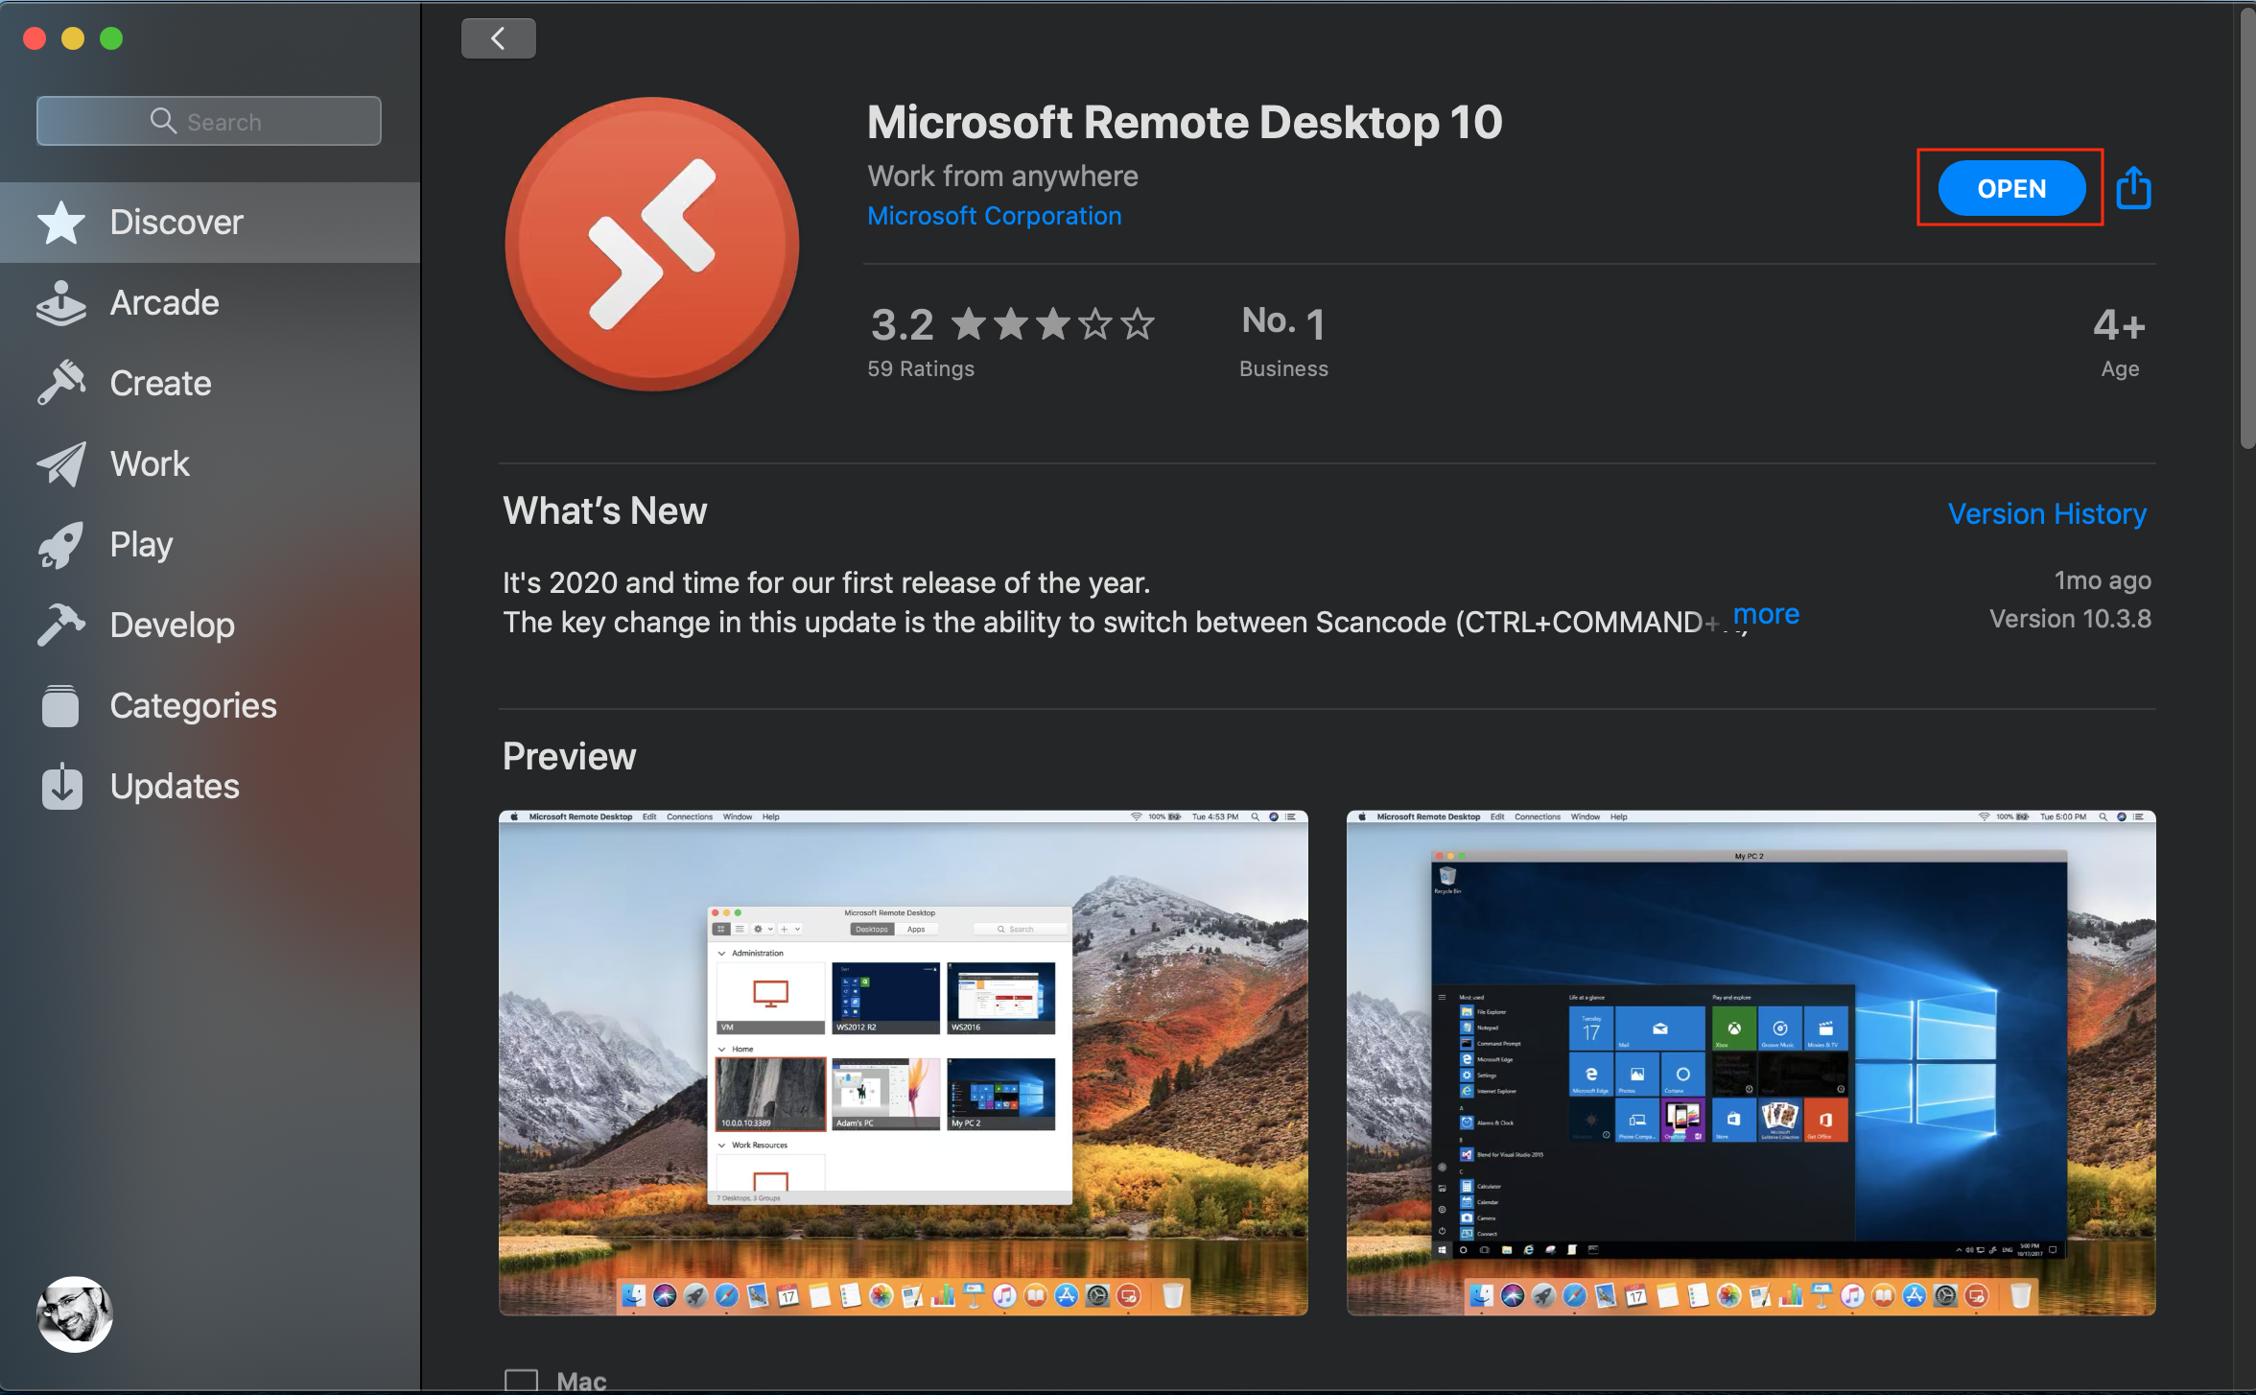Click the share icon next to OPEN
Screen dimensions: 2256x1395
2133,187
